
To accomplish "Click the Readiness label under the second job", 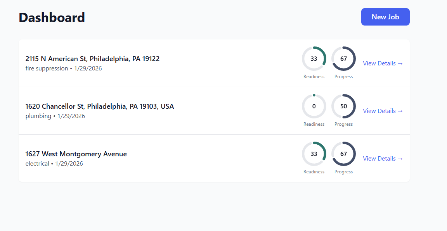I will coord(314,124).
